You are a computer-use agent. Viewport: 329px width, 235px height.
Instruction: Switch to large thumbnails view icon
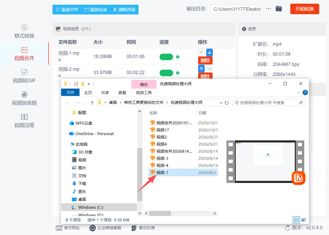point(303,220)
